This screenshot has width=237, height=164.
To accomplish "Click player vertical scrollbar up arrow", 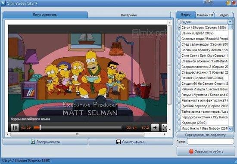I will pos(170,23).
